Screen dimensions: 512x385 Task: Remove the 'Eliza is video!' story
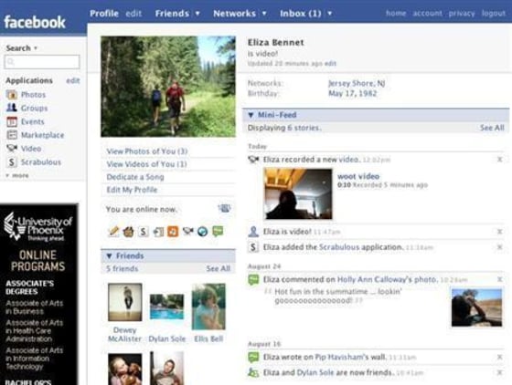pyautogui.click(x=499, y=232)
